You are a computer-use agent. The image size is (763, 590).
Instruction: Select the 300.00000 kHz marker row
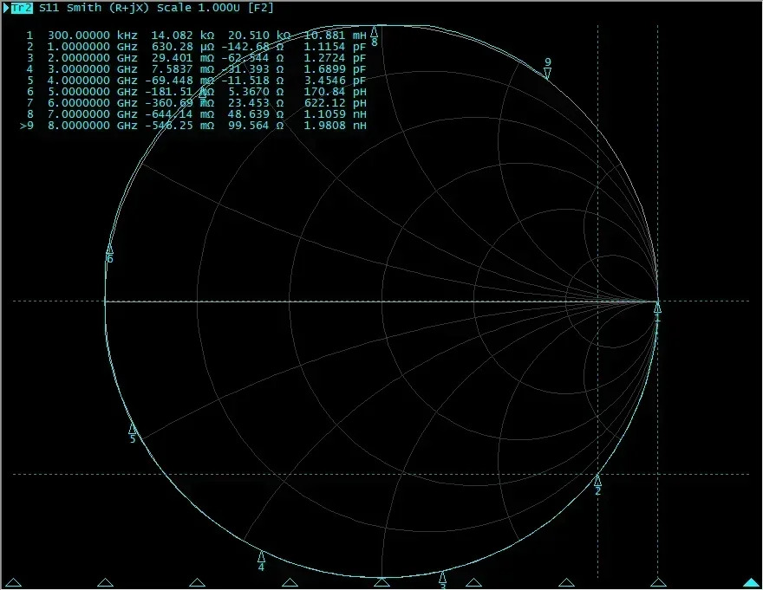(x=197, y=35)
